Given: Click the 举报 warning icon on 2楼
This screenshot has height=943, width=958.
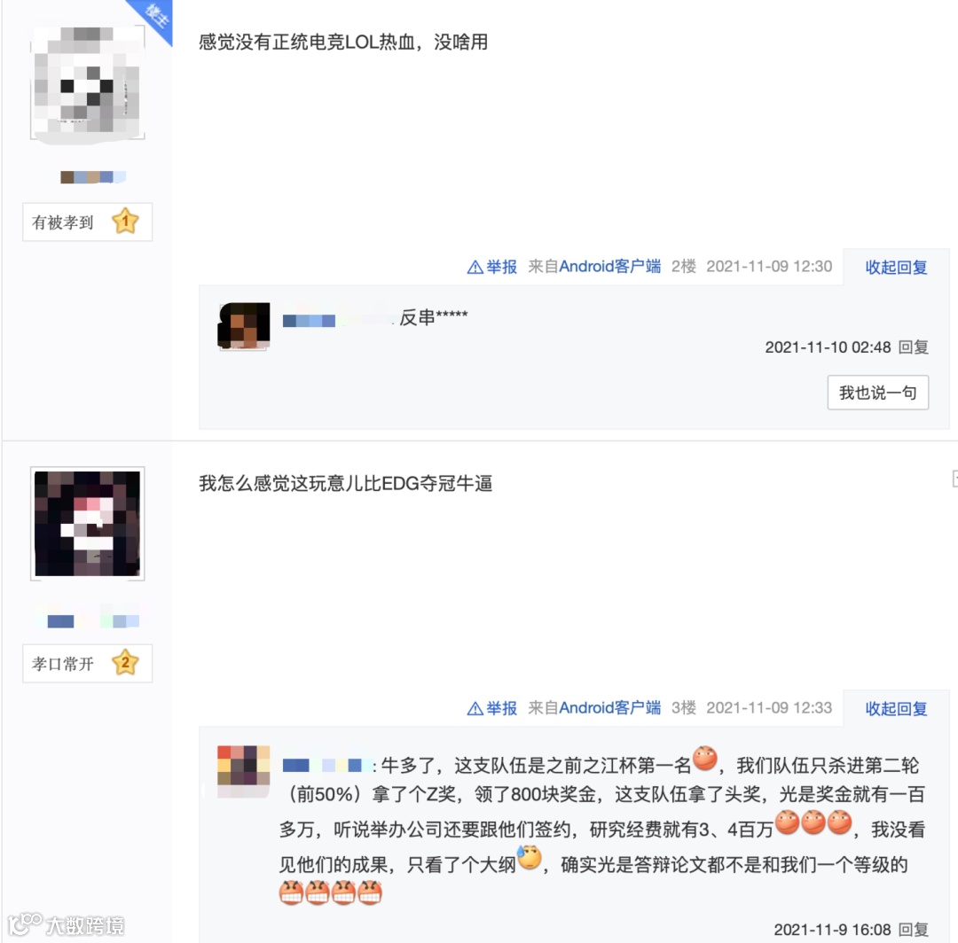Looking at the screenshot, I should [x=475, y=268].
